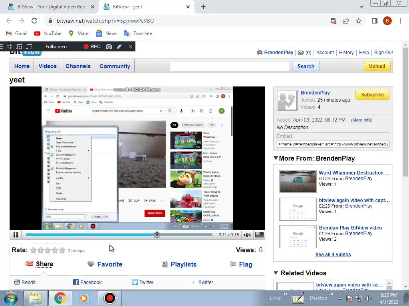Bookmark this page with star icon
Image resolution: width=409 pixels, height=306 pixels.
coord(359,21)
